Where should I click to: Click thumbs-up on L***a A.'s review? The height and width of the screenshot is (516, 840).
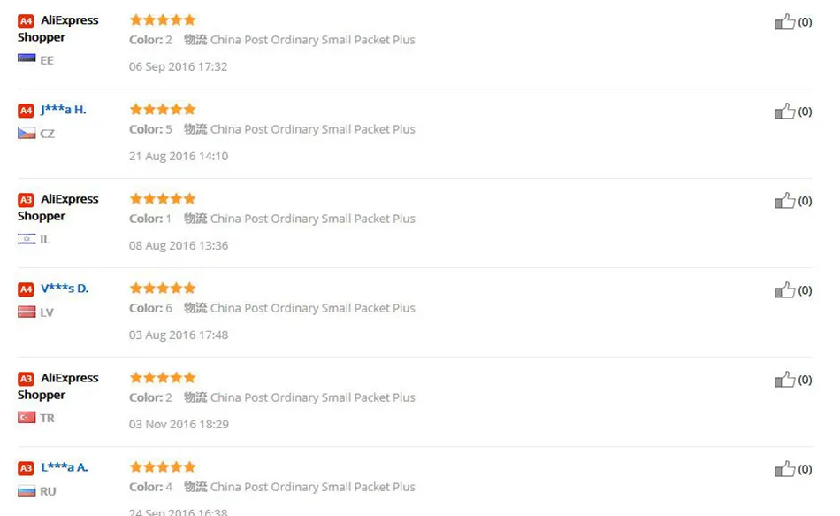click(784, 469)
